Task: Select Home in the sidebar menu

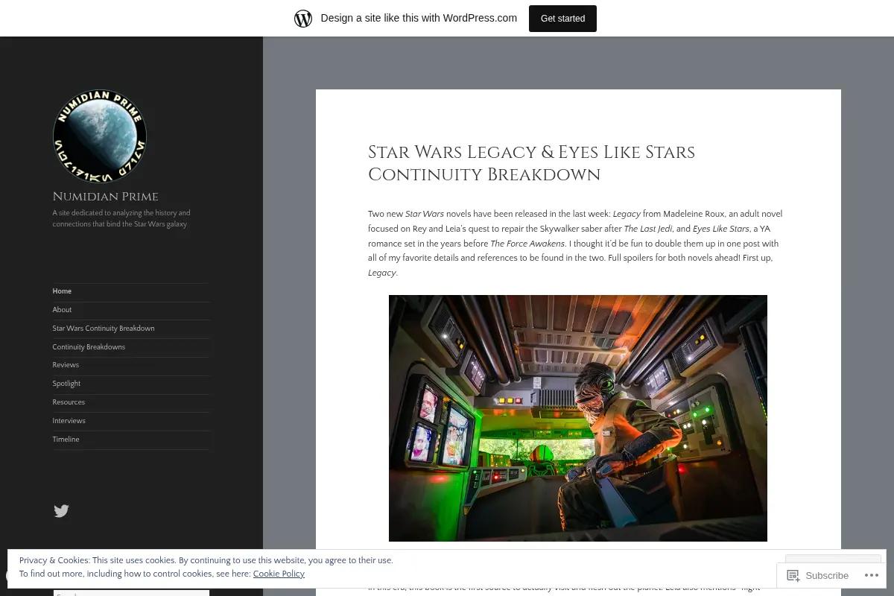Action: coord(62,291)
